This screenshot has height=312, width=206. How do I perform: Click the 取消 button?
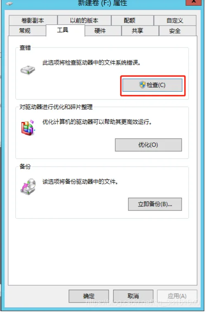pos(133,296)
